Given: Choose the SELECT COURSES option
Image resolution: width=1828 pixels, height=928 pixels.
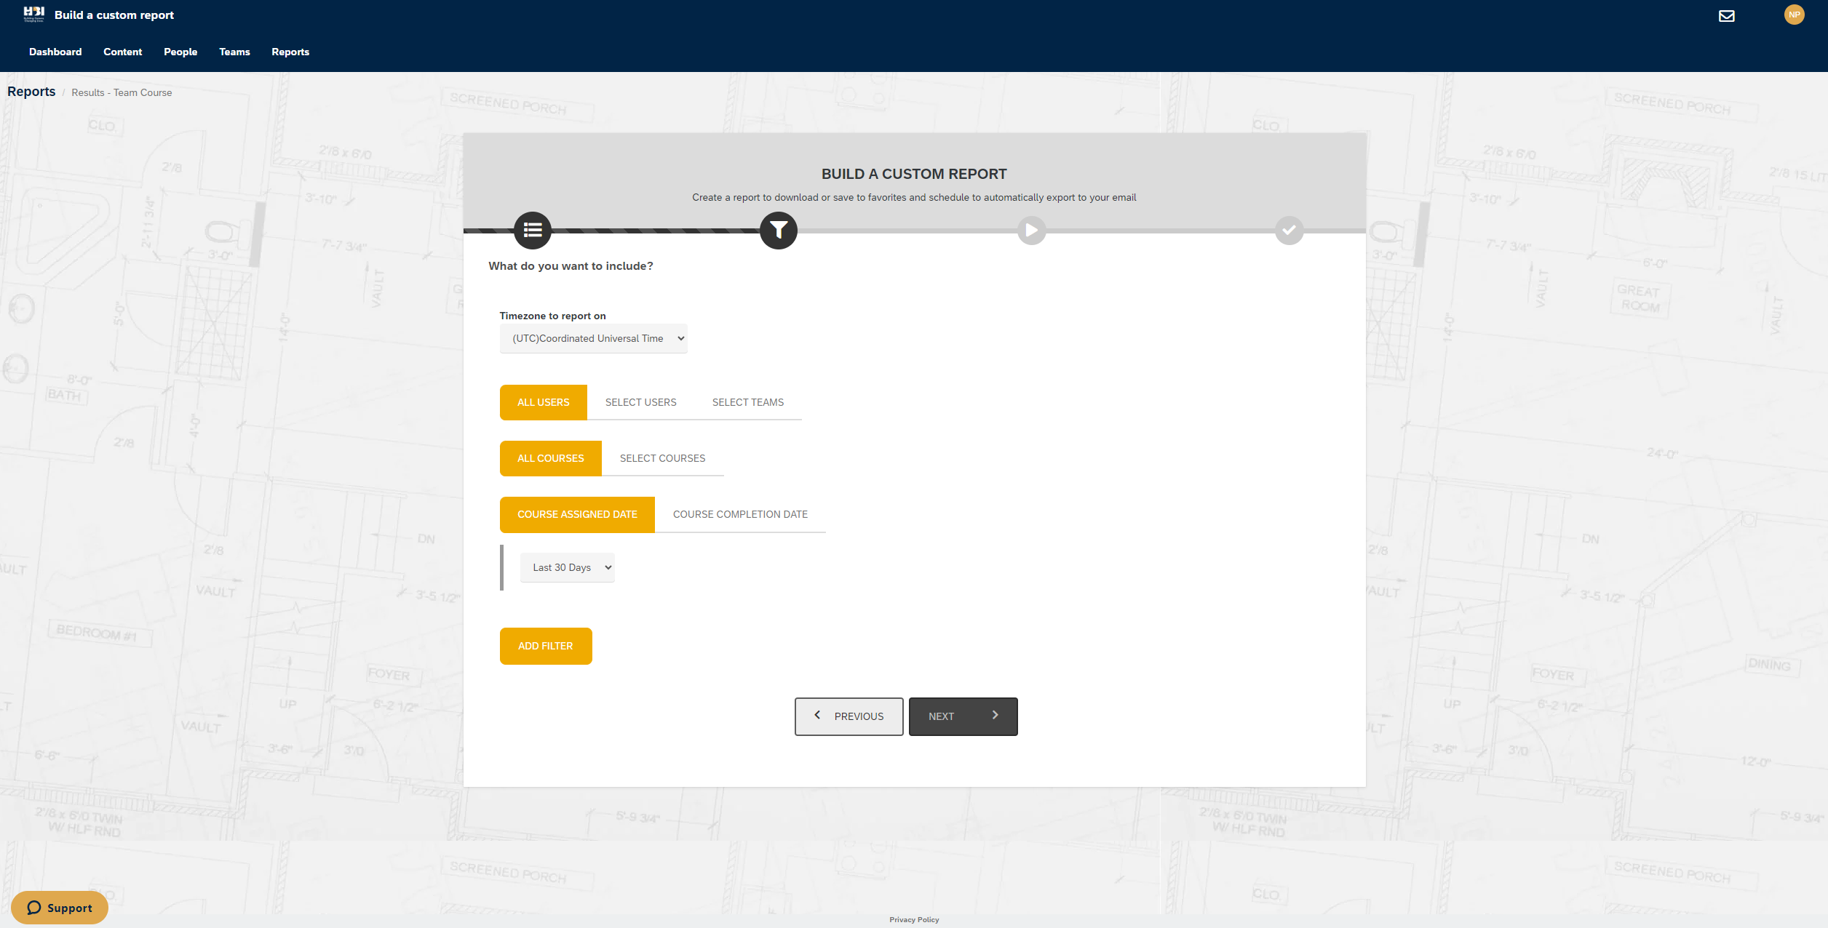Looking at the screenshot, I should point(662,458).
